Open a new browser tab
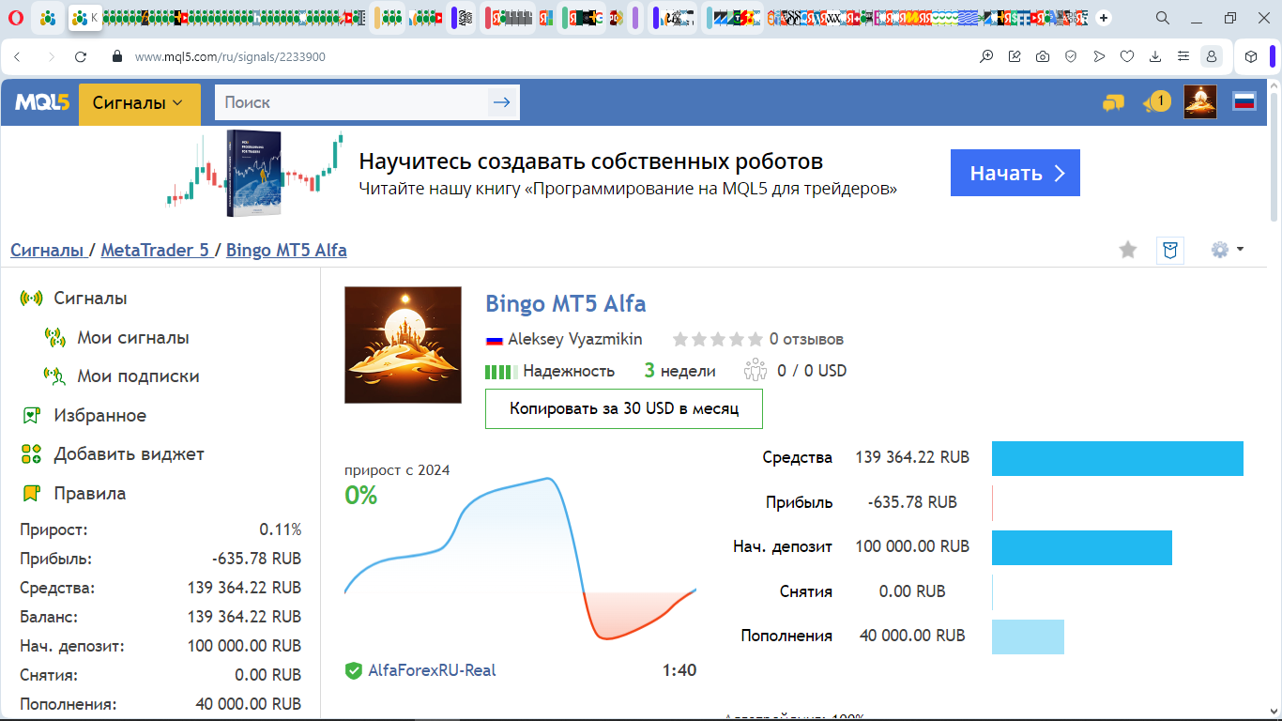The height and width of the screenshot is (721, 1282). (x=1104, y=18)
